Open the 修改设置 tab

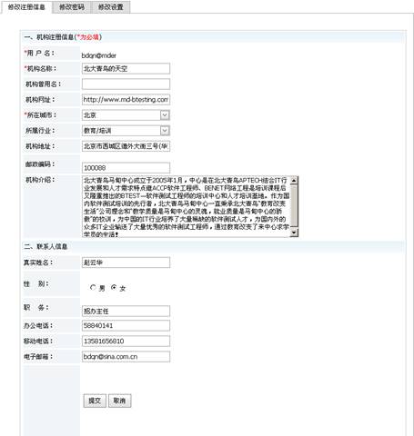point(111,7)
